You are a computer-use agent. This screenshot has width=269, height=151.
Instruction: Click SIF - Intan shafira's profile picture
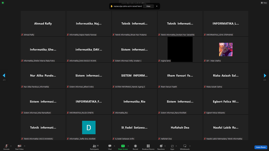point(226,49)
